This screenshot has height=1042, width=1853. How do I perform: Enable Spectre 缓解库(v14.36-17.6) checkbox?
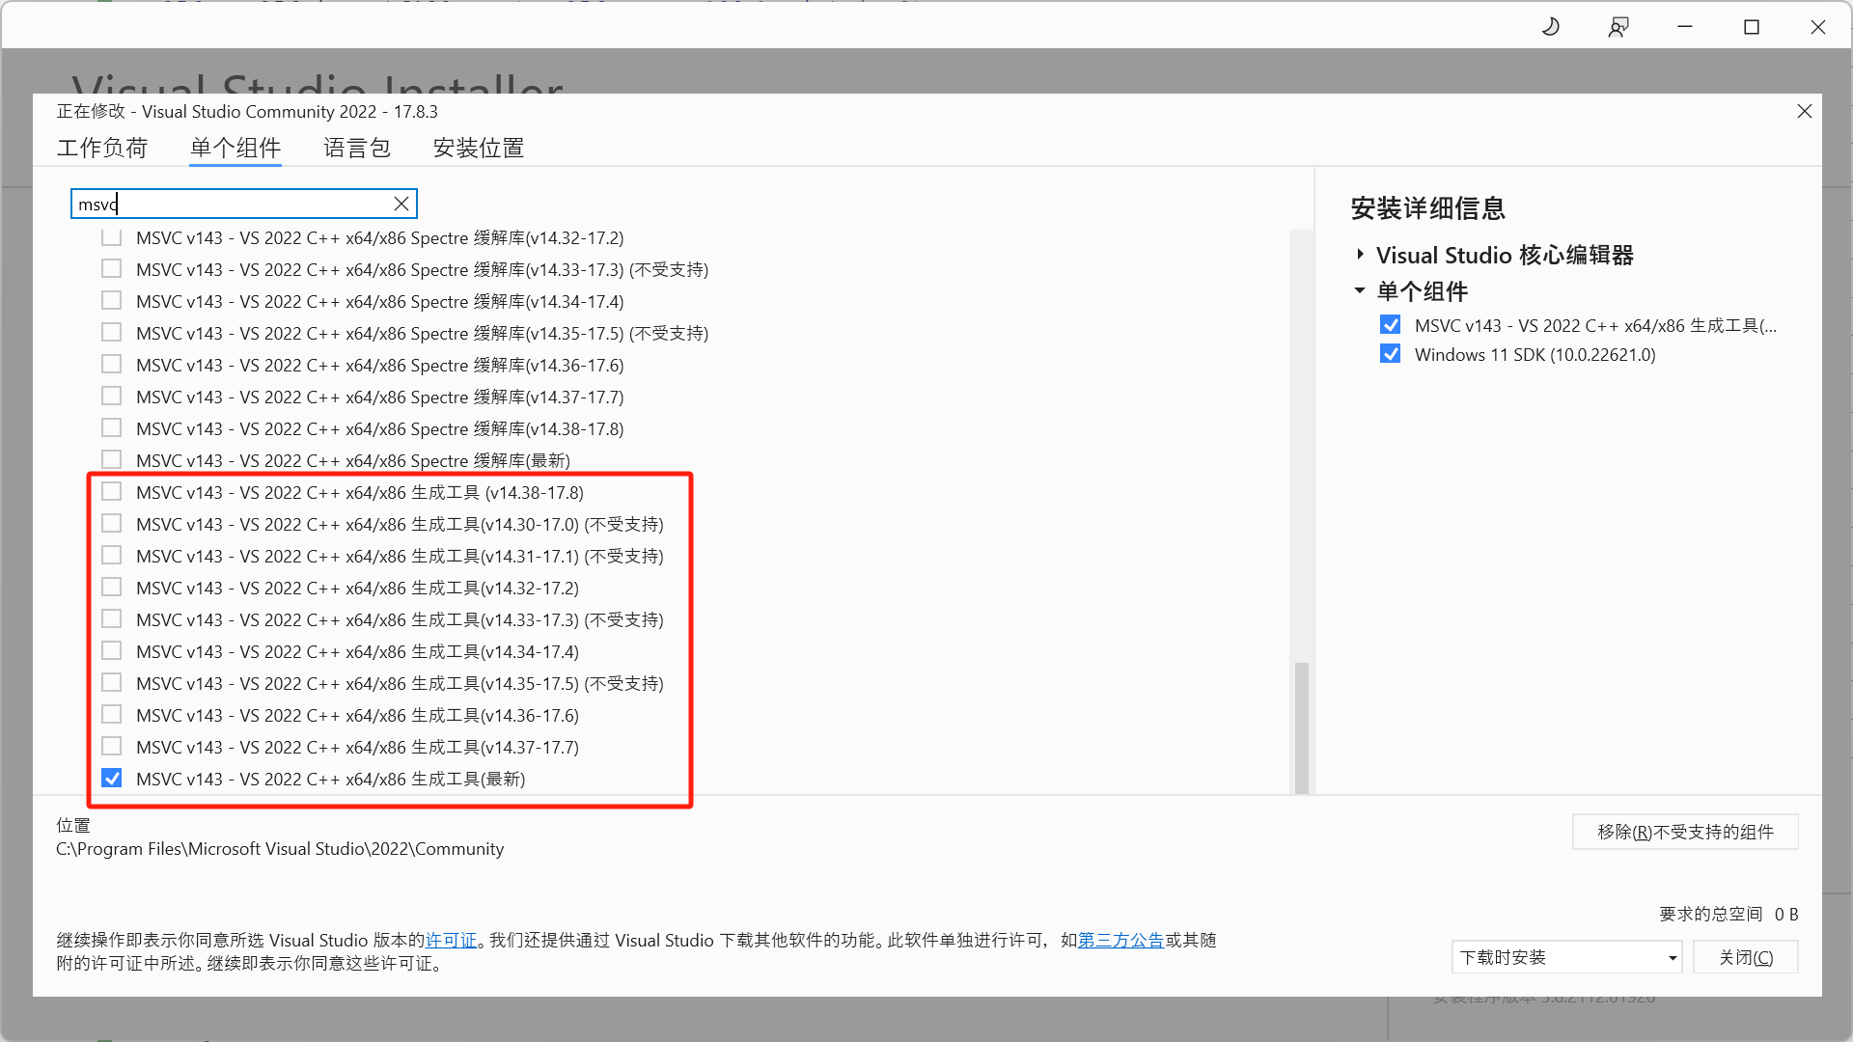[x=112, y=365]
